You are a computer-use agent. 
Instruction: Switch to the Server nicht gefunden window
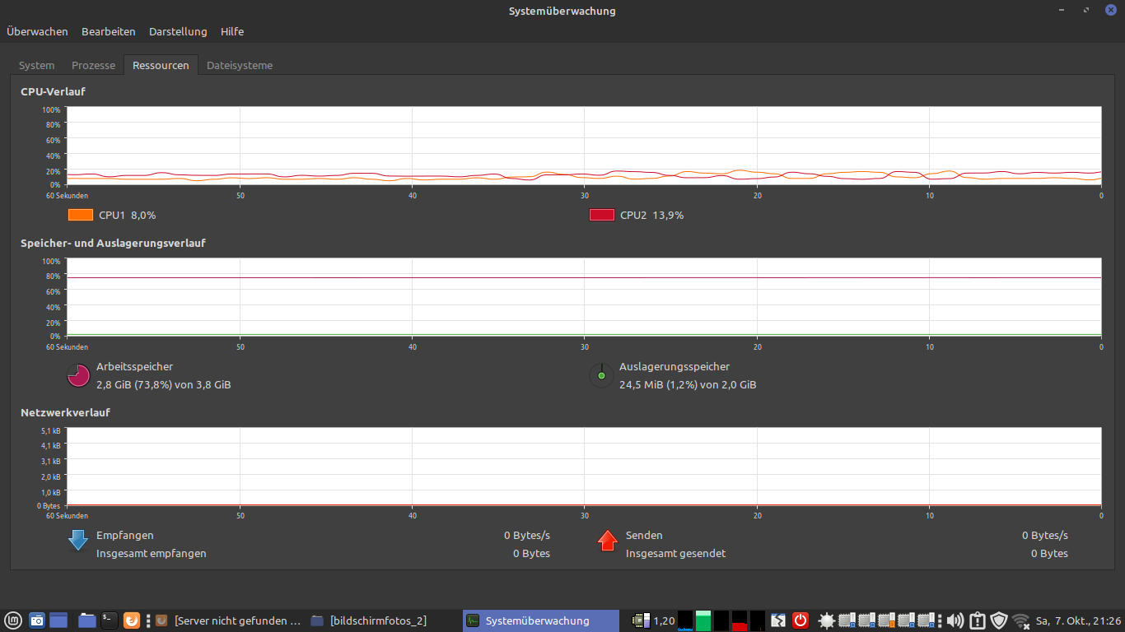tap(228, 620)
